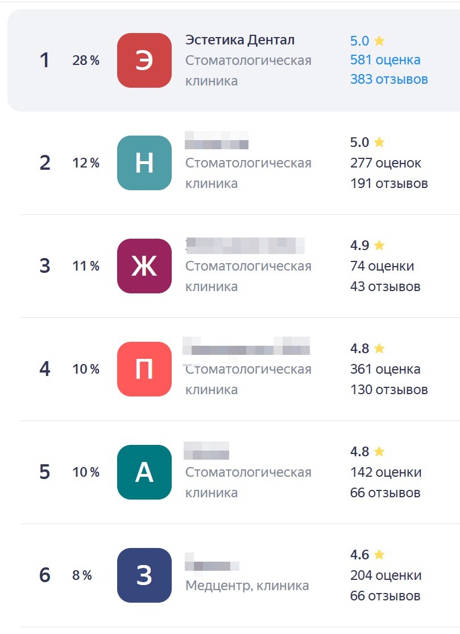Viewport: 460px width, 634px height.
Task: Click the 361 оценка count
Action: point(386,369)
